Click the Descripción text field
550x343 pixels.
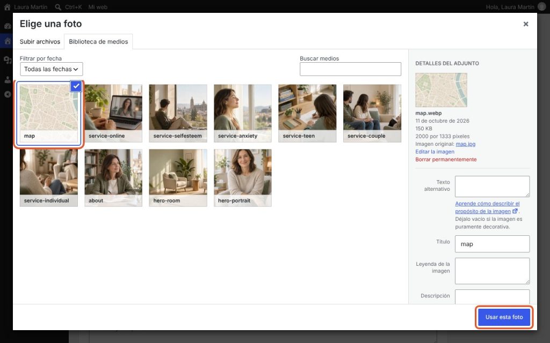click(492, 296)
